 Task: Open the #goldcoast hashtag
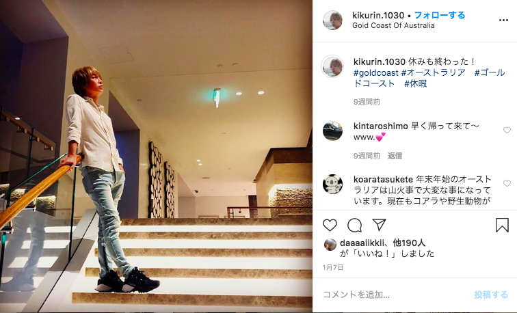click(376, 72)
